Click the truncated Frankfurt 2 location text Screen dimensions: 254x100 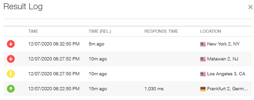tap(227, 89)
